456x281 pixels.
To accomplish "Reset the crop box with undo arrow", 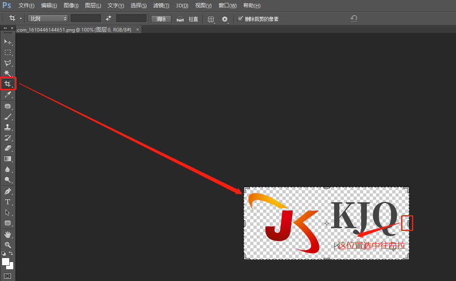I will [x=354, y=18].
